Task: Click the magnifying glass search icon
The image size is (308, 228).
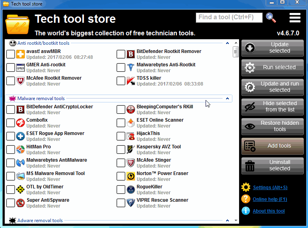Action: point(271,17)
